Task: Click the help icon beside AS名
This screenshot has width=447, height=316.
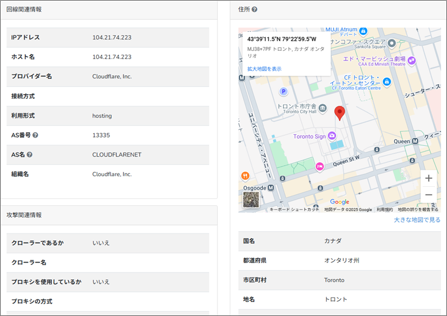Action: pos(30,154)
